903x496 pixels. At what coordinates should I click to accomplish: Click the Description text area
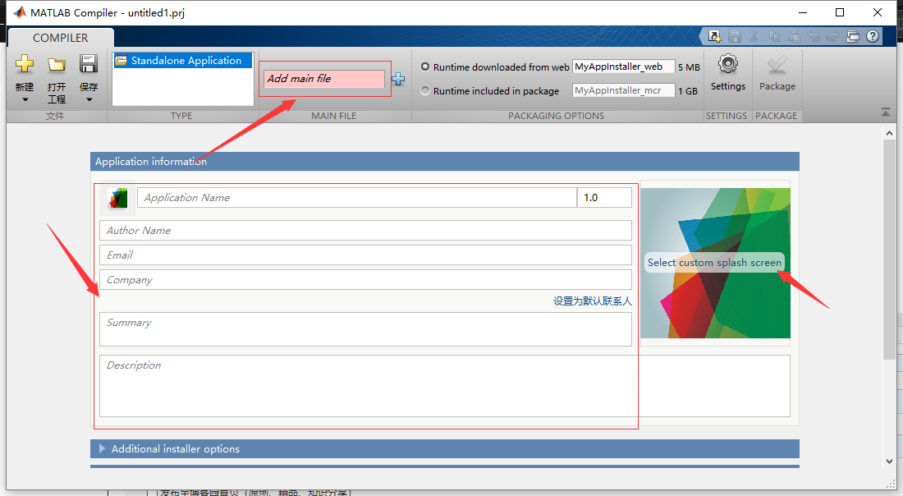point(445,386)
